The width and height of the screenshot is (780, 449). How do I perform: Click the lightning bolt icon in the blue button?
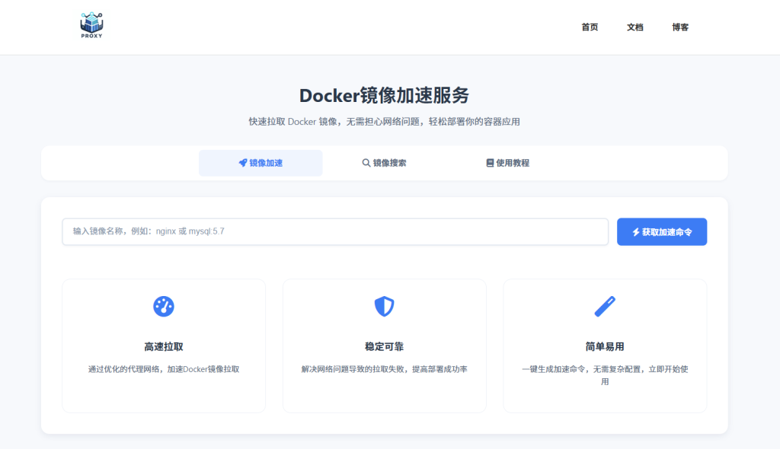[x=636, y=232]
